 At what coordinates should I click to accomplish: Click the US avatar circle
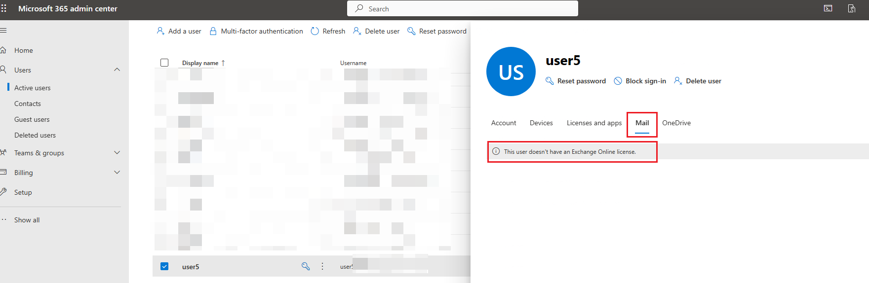tap(511, 71)
